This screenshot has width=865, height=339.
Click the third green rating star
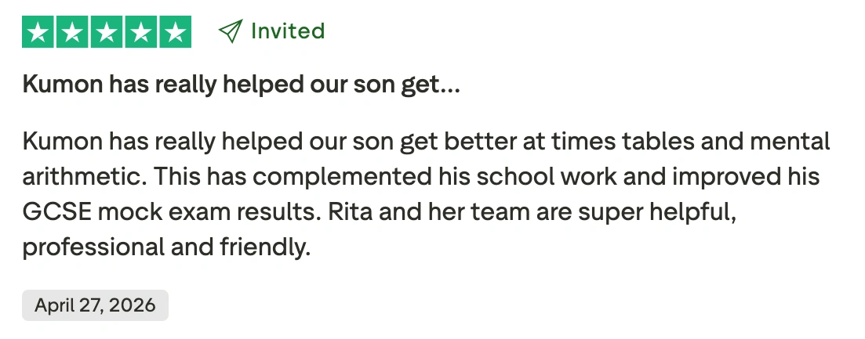click(107, 32)
